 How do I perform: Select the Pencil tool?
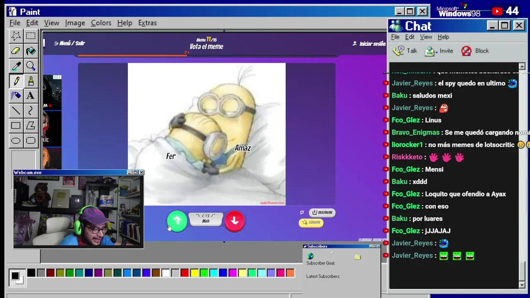coord(16,81)
